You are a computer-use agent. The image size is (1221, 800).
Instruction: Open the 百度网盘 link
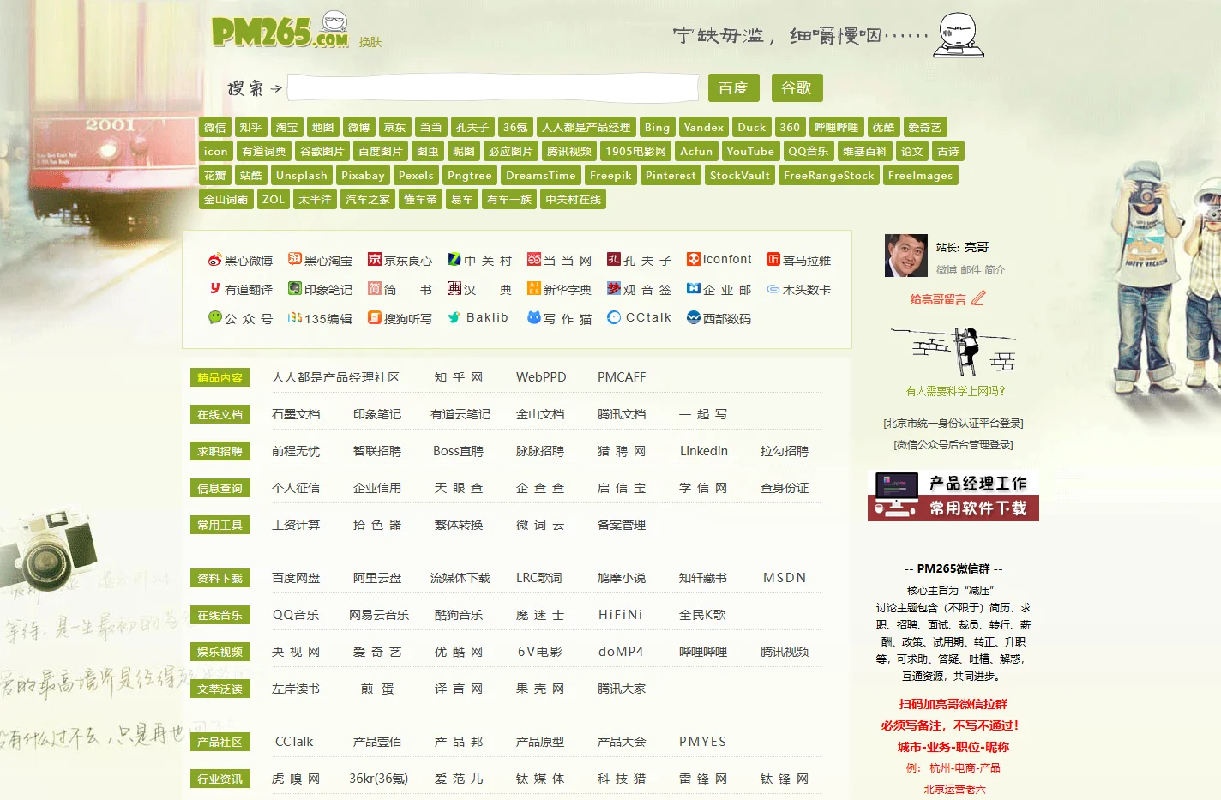(x=296, y=578)
